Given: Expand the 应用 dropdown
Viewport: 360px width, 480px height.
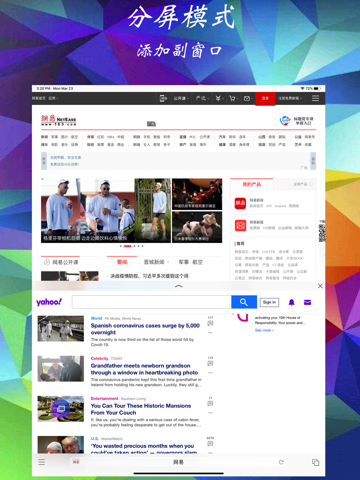Looking at the screenshot, I should click(53, 98).
